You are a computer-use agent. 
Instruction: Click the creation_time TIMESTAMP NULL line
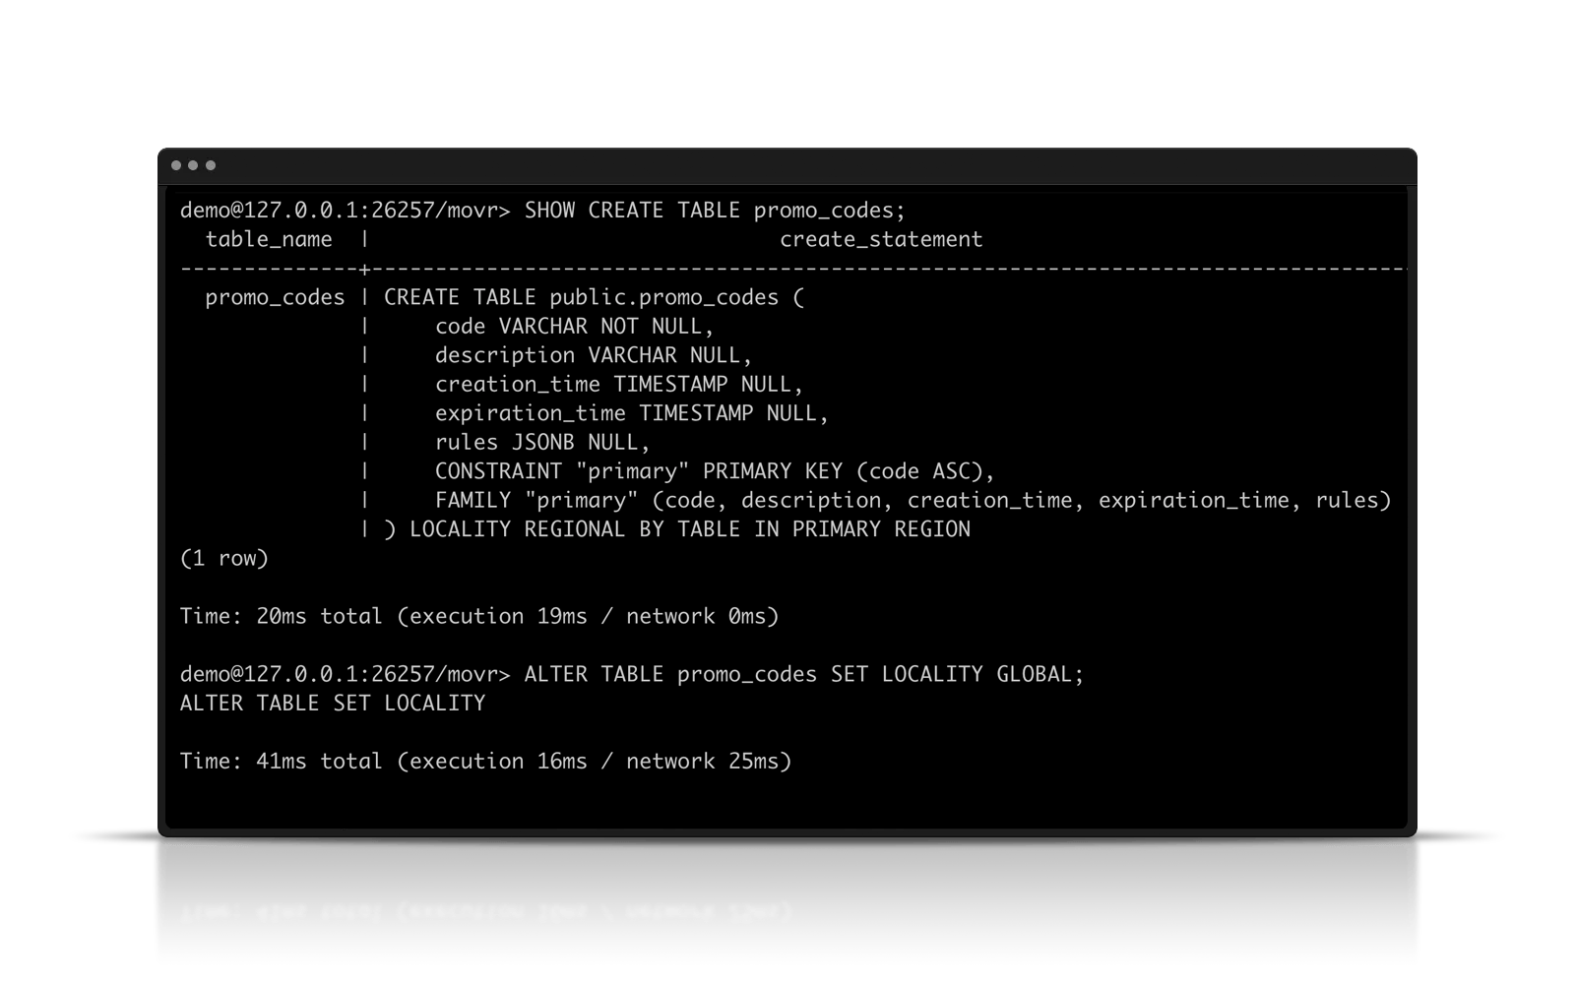619,385
